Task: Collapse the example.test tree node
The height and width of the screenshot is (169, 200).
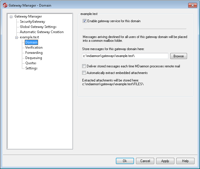Action: click(16, 37)
